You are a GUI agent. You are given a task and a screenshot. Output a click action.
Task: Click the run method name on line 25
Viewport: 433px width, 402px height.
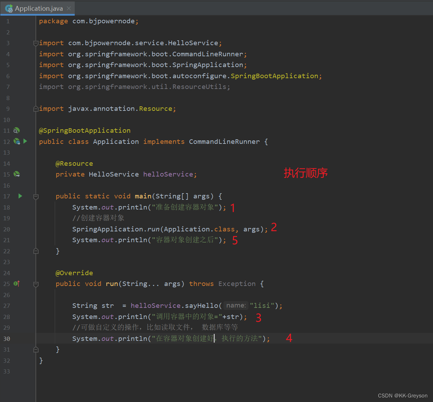click(112, 284)
